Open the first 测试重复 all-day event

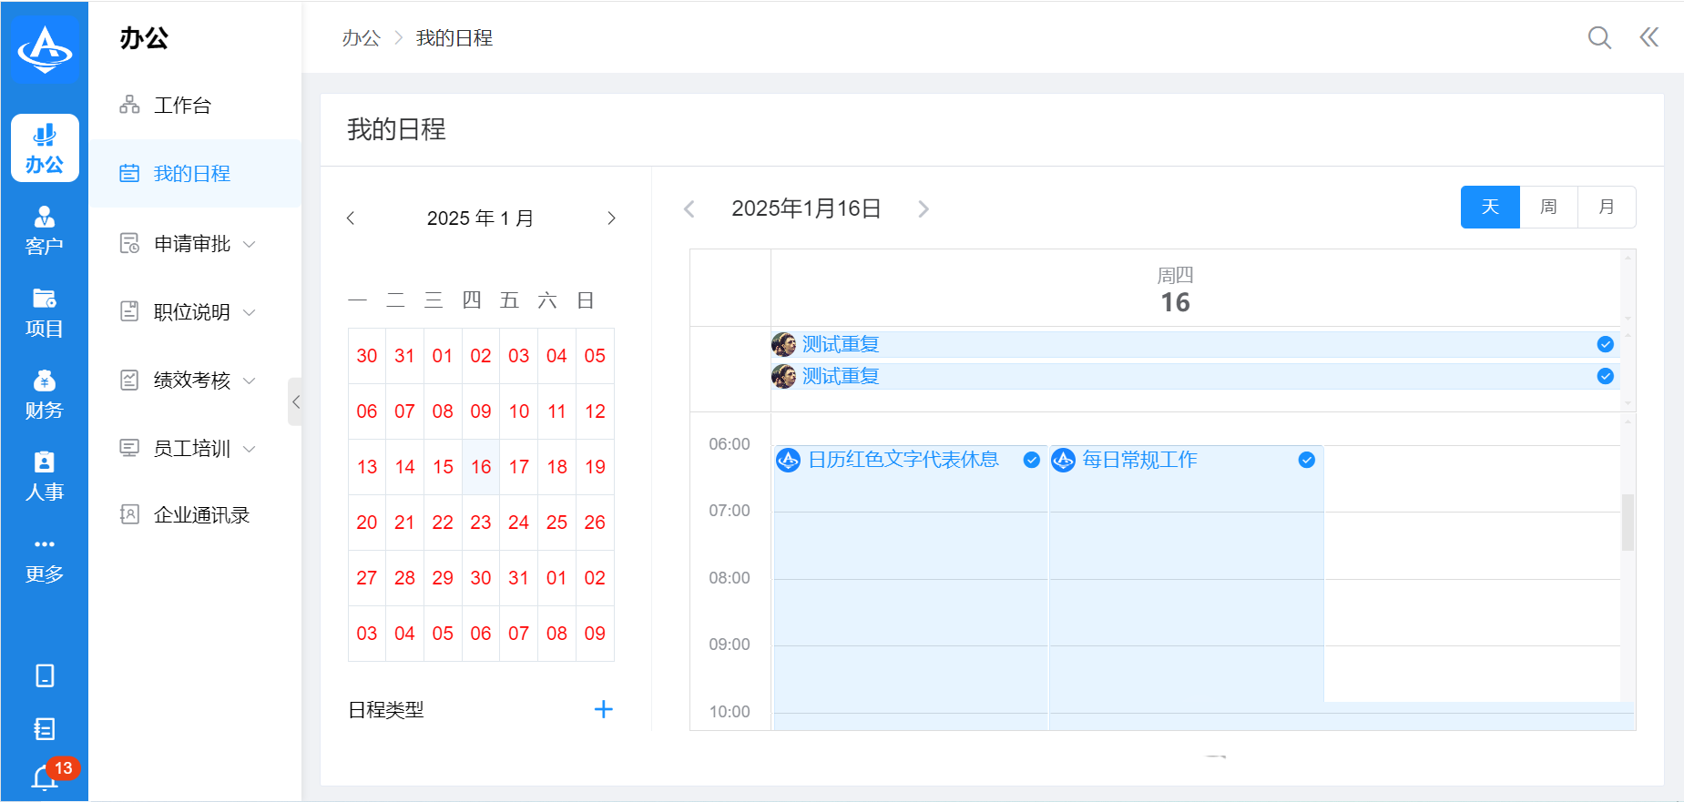(1195, 344)
